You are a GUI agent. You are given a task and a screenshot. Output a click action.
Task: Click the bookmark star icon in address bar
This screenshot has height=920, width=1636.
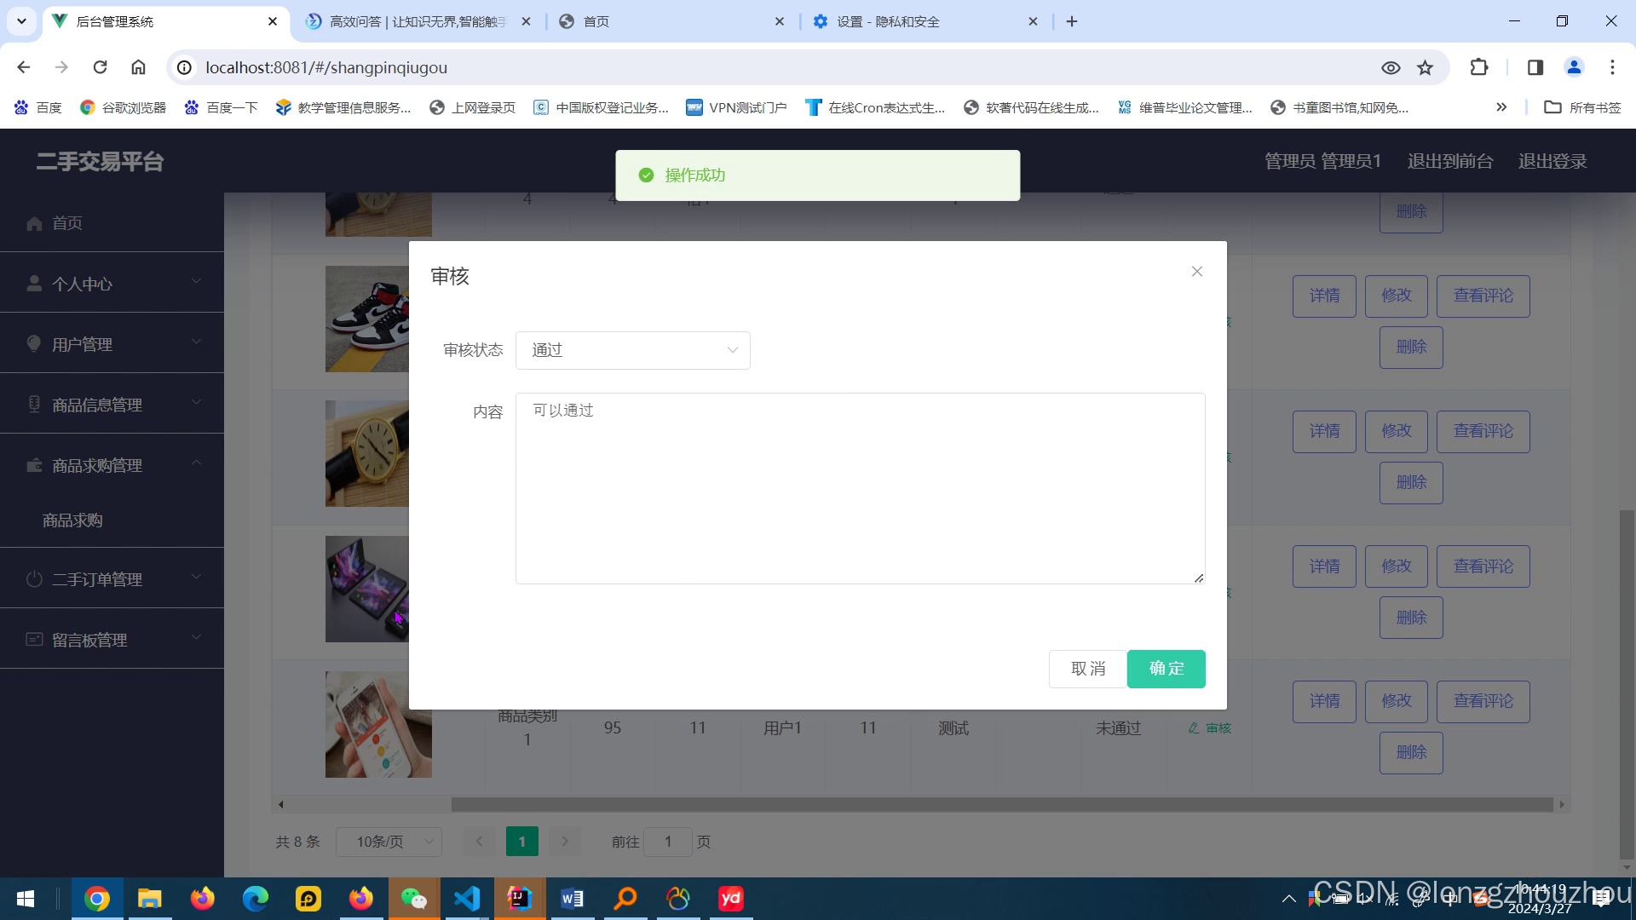click(1425, 67)
